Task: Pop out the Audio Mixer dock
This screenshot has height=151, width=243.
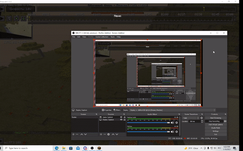Action: tap(179, 114)
